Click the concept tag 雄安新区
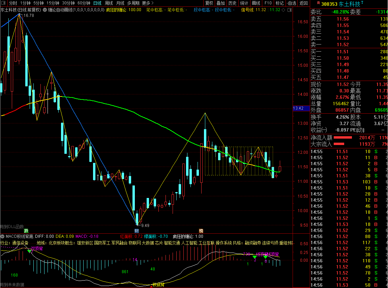Image resolution: width=388 pixels, height=288 pixels. pos(85,243)
